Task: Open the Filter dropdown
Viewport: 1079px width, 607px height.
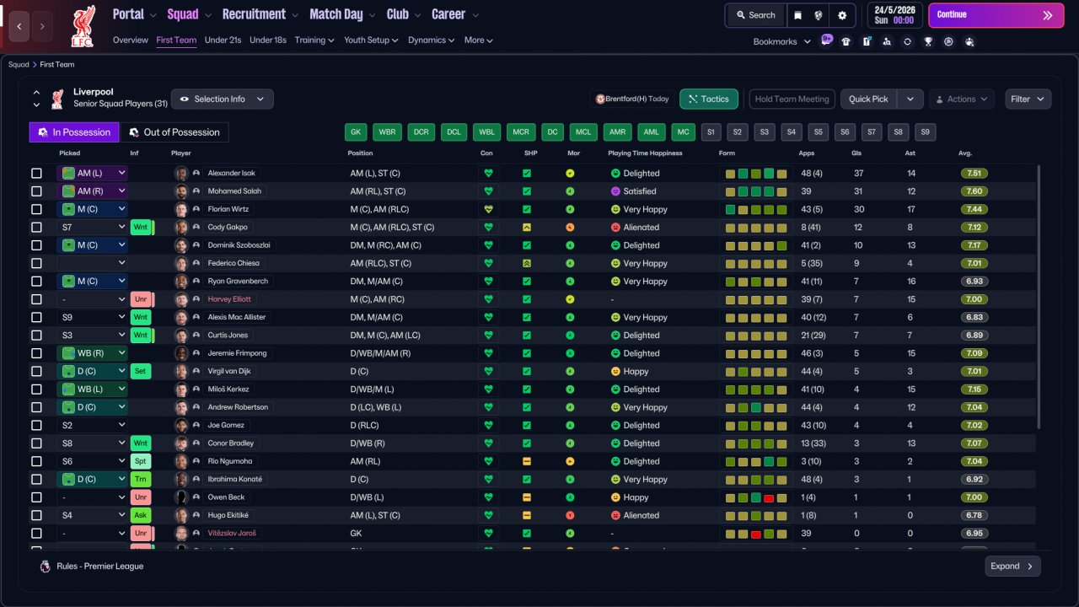Action: 1028,99
